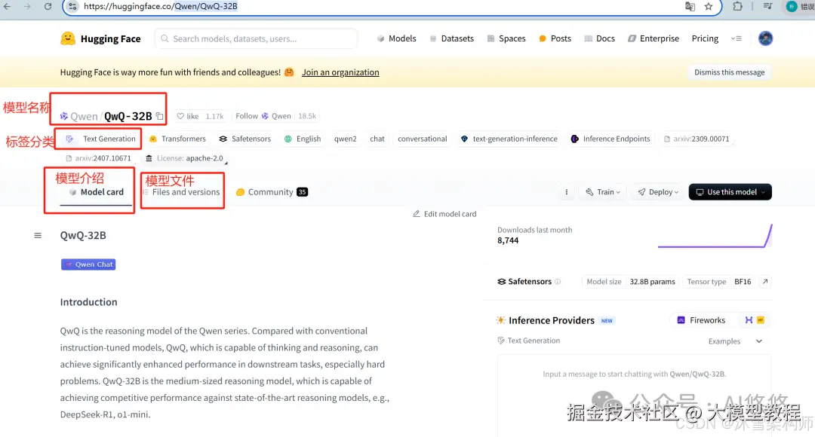
Task: Click the '8,744' downloads count
Action: (508, 240)
